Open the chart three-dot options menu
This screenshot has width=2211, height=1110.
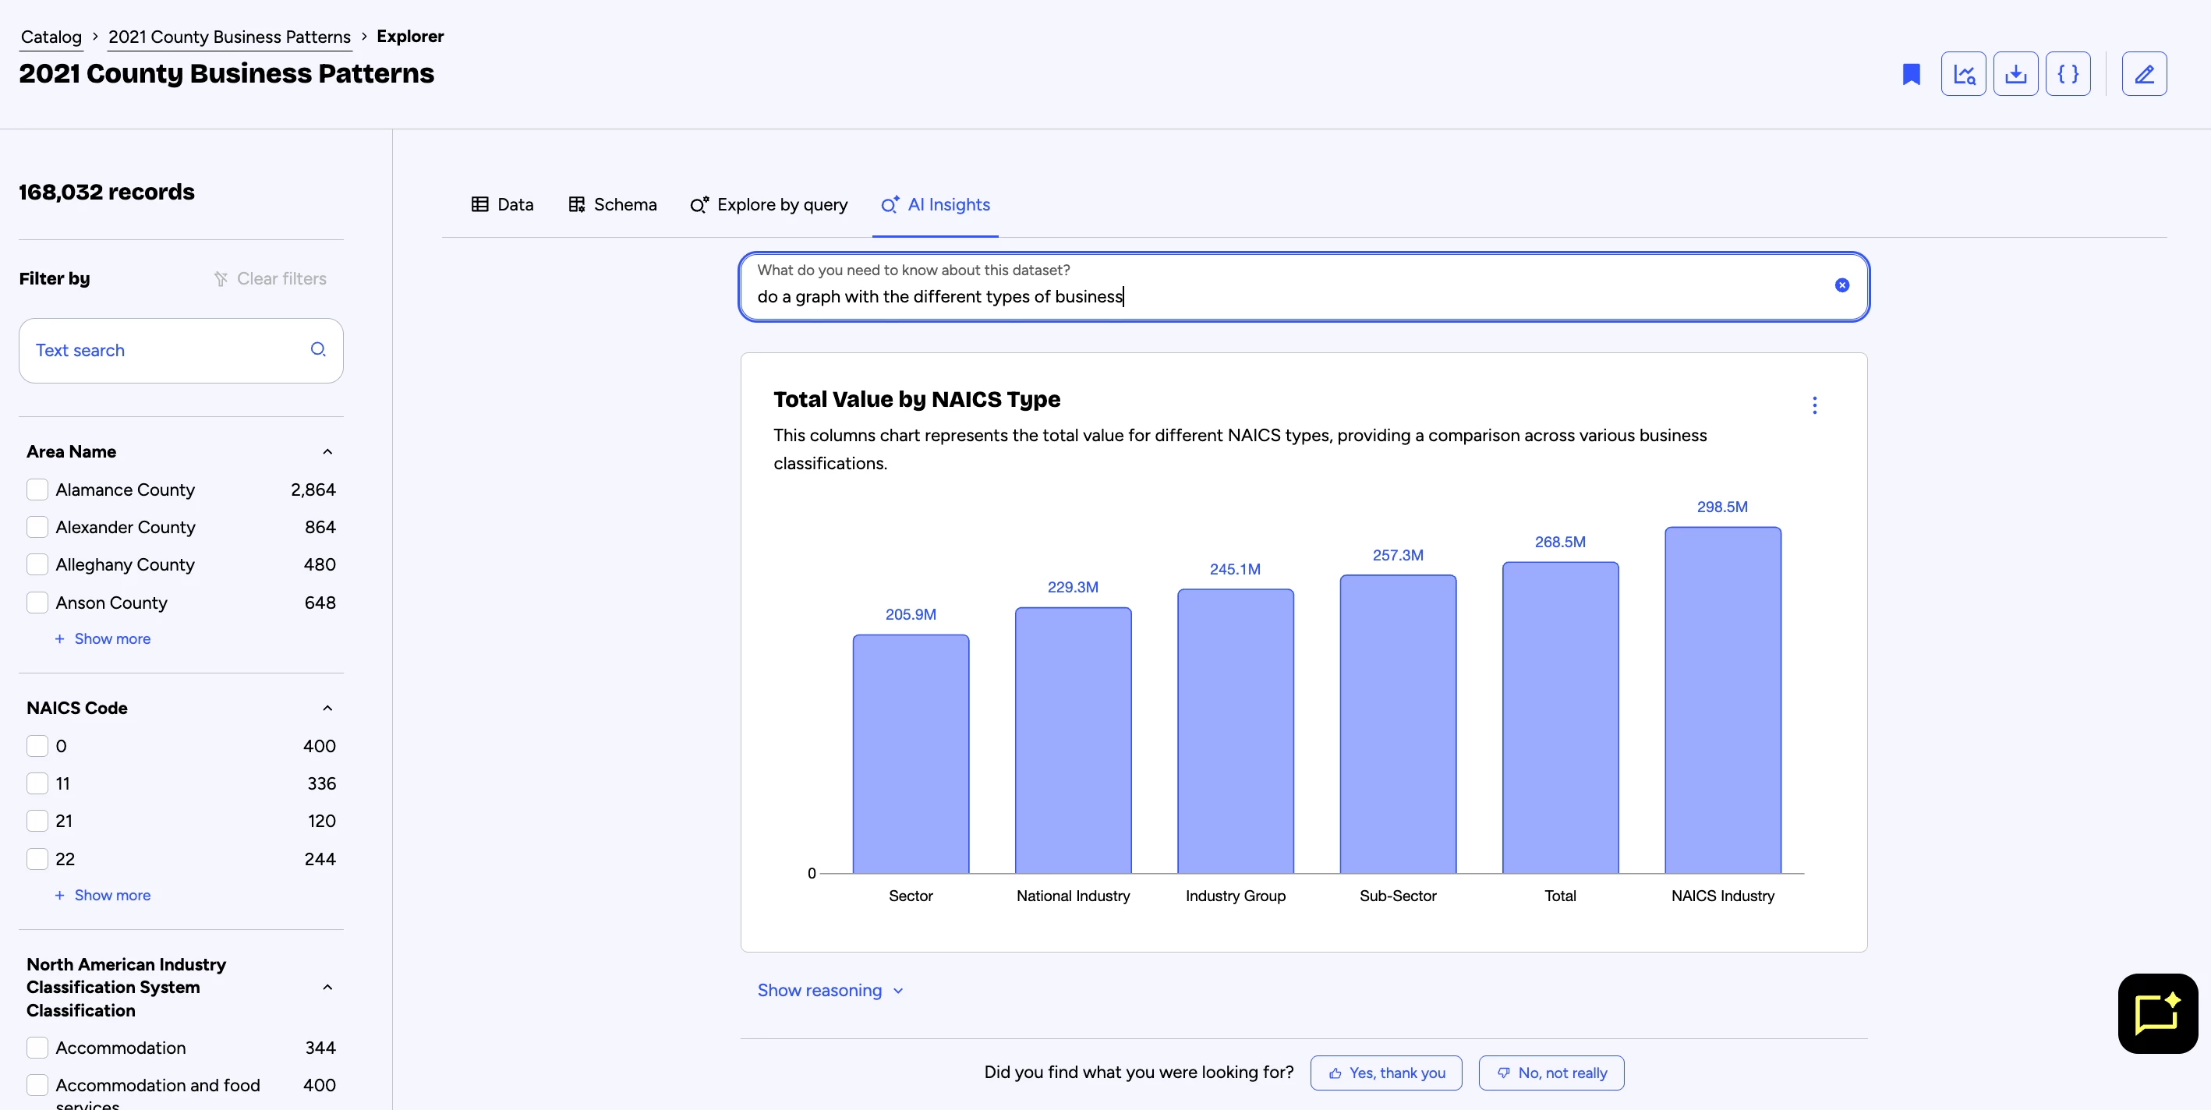(1814, 405)
